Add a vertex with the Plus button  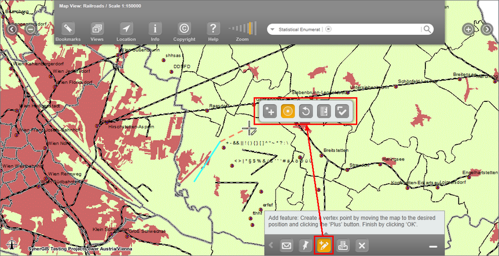click(x=269, y=111)
